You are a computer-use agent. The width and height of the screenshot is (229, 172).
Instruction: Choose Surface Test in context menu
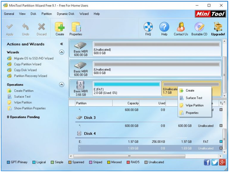[x=195, y=98]
